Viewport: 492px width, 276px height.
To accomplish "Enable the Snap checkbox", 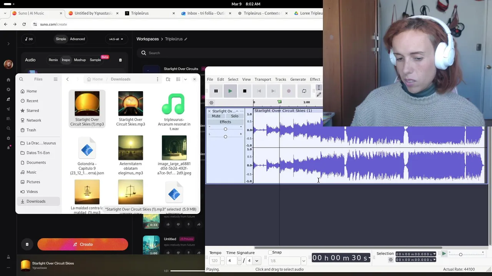I will coord(270,252).
